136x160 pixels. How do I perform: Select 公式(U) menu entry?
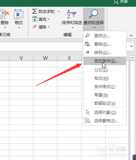pyautogui.click(x=105, y=70)
